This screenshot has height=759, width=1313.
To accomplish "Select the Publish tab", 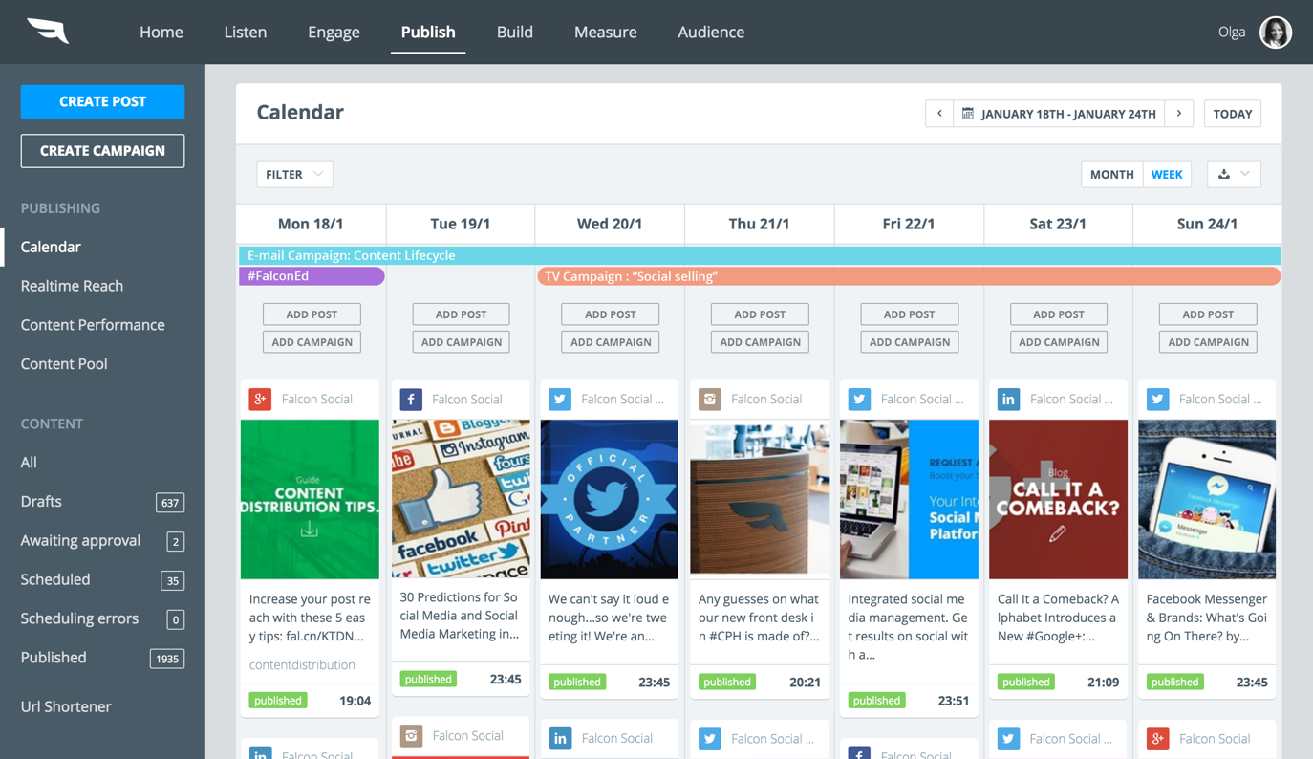I will tap(428, 32).
